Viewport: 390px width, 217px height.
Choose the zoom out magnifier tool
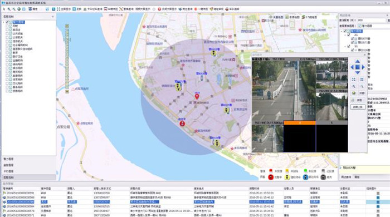(14, 9)
